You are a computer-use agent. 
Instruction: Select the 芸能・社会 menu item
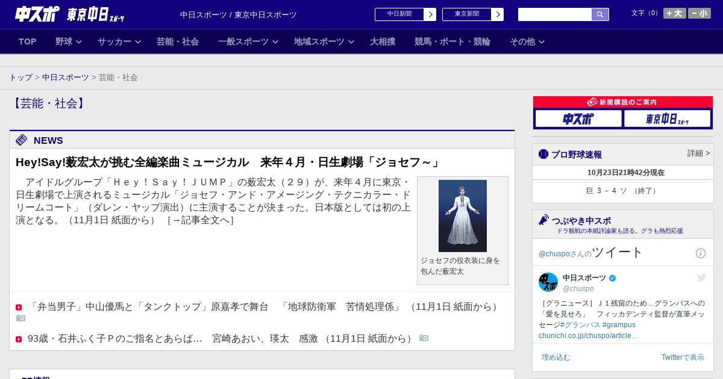point(178,42)
